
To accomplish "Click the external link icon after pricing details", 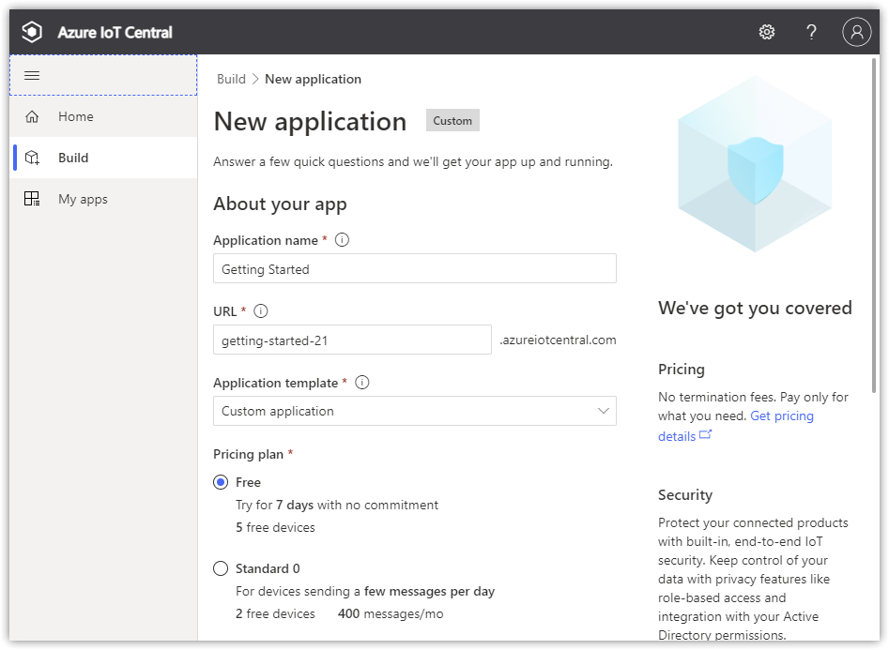I will point(705,434).
